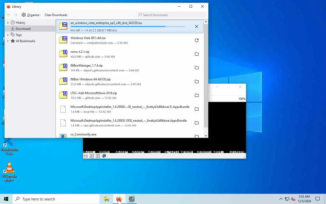Open File Explorer from the taskbar
Screen dimensions: 326x204
(x=106, y=199)
